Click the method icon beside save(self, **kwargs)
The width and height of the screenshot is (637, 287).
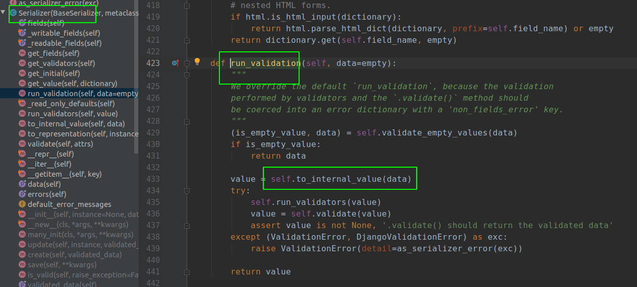[x=22, y=265]
